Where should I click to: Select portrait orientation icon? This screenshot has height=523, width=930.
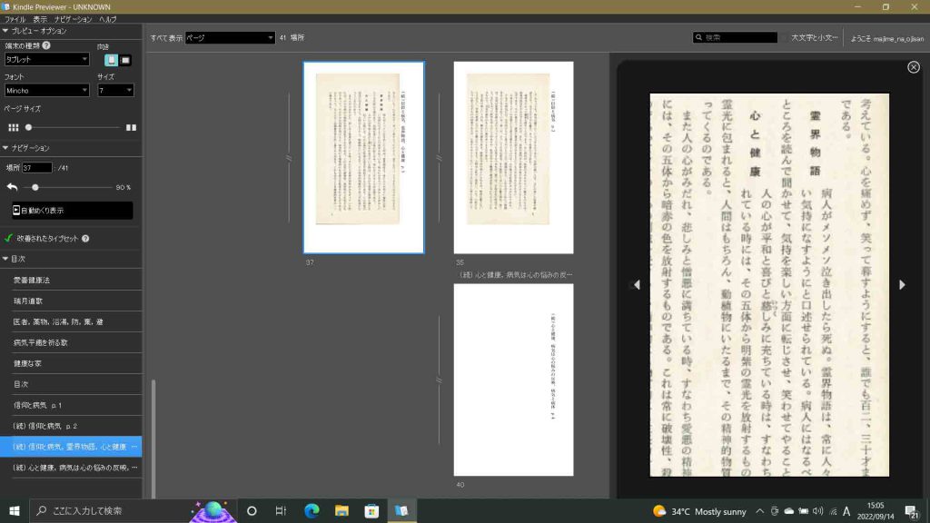coord(111,60)
